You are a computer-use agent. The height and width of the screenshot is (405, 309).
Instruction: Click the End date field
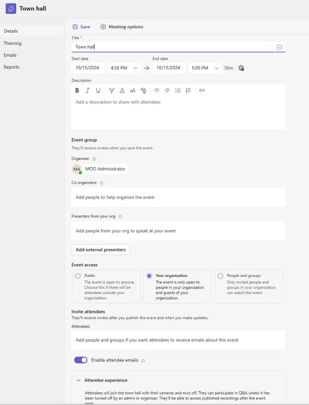(169, 68)
